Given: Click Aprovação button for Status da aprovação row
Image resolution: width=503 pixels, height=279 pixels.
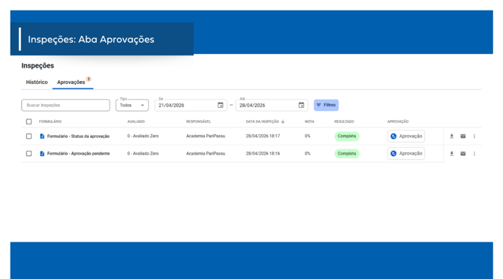Looking at the screenshot, I should [406, 136].
